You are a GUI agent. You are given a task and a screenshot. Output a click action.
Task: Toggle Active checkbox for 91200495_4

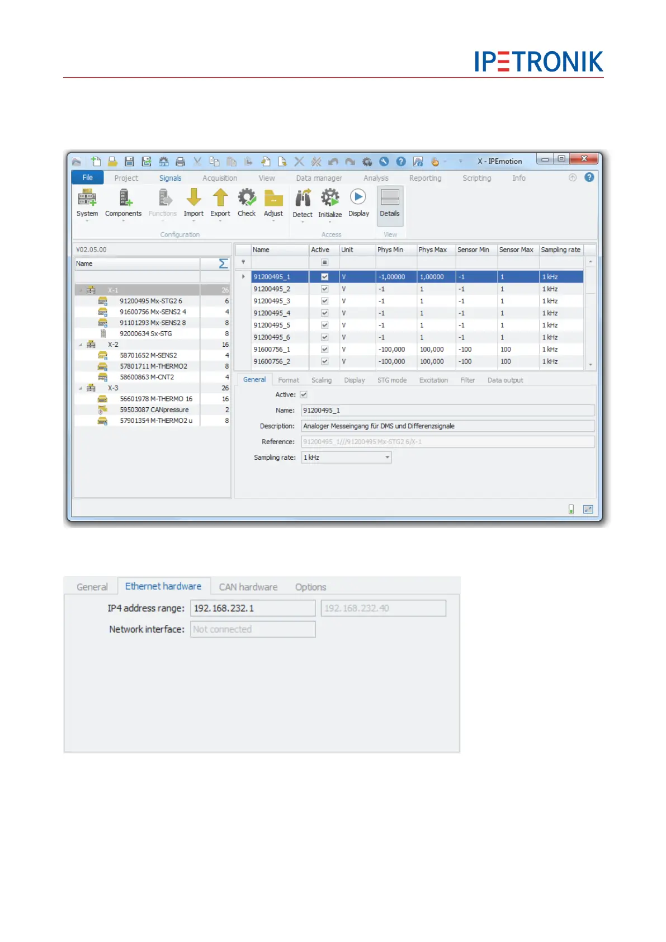point(324,313)
